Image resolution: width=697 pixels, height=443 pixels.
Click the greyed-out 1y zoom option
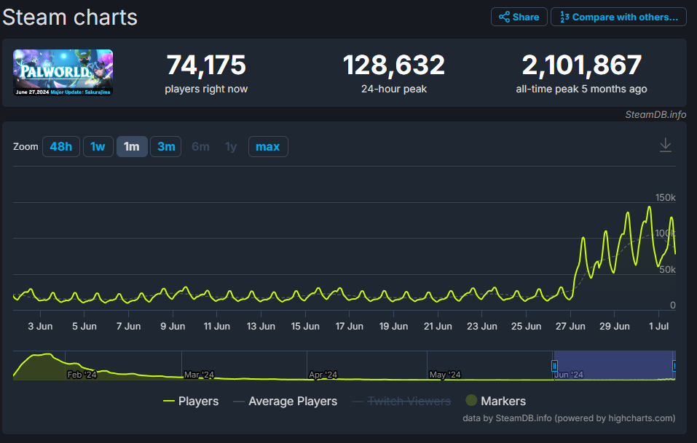tap(231, 147)
